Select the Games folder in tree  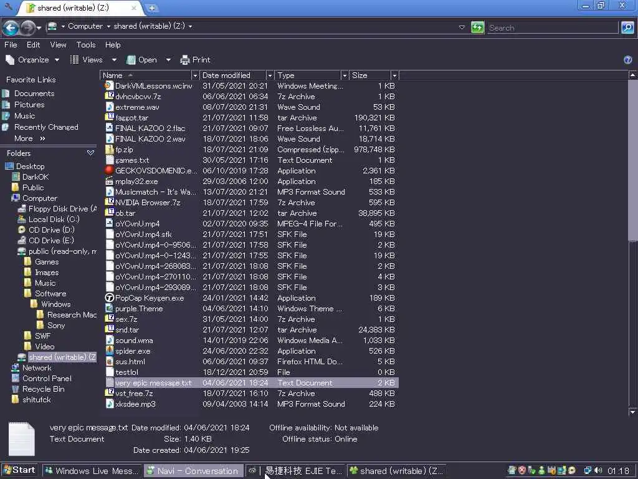click(x=46, y=261)
